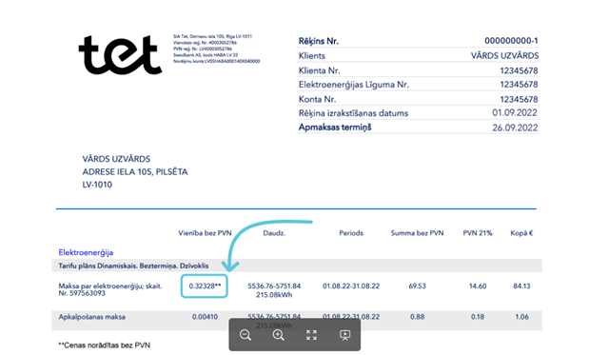589x355 pixels.
Task: Zoom in with the plus magnifier icon
Action: coord(279,335)
